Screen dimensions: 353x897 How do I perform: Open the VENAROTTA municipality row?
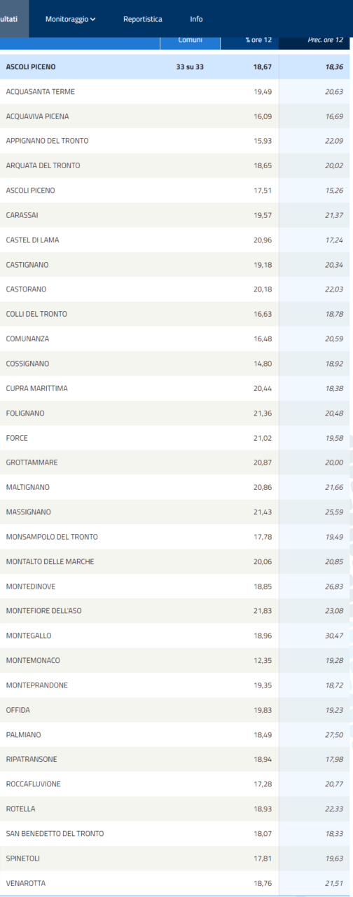pyautogui.click(x=176, y=883)
